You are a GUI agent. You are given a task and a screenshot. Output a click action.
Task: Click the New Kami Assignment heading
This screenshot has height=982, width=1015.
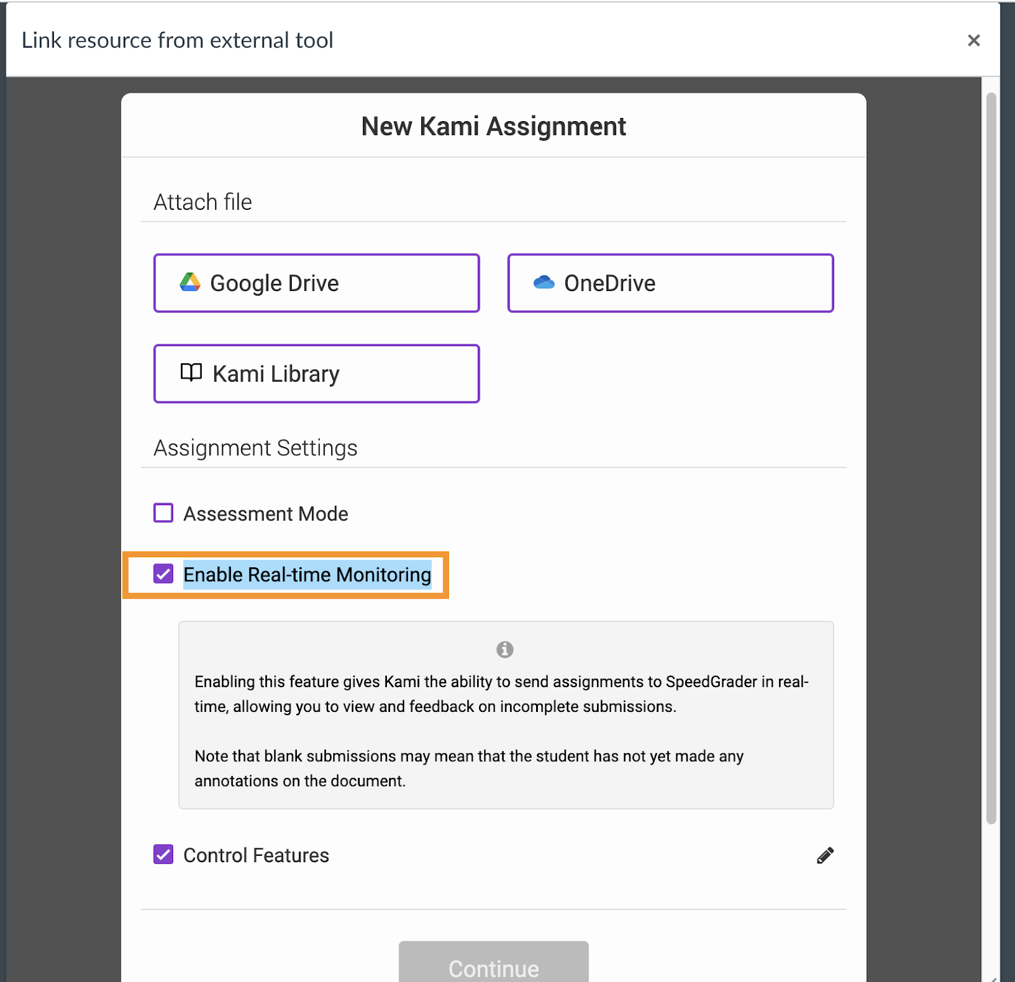point(494,126)
